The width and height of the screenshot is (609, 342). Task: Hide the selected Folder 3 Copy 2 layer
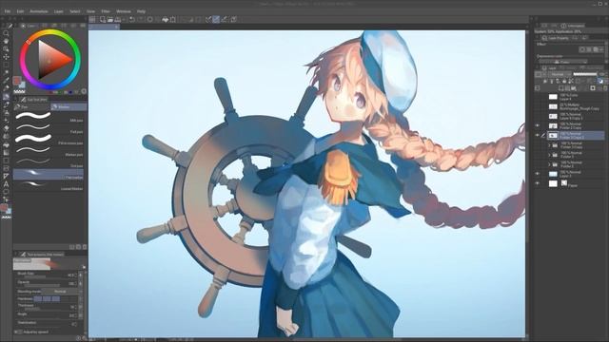[538, 135]
